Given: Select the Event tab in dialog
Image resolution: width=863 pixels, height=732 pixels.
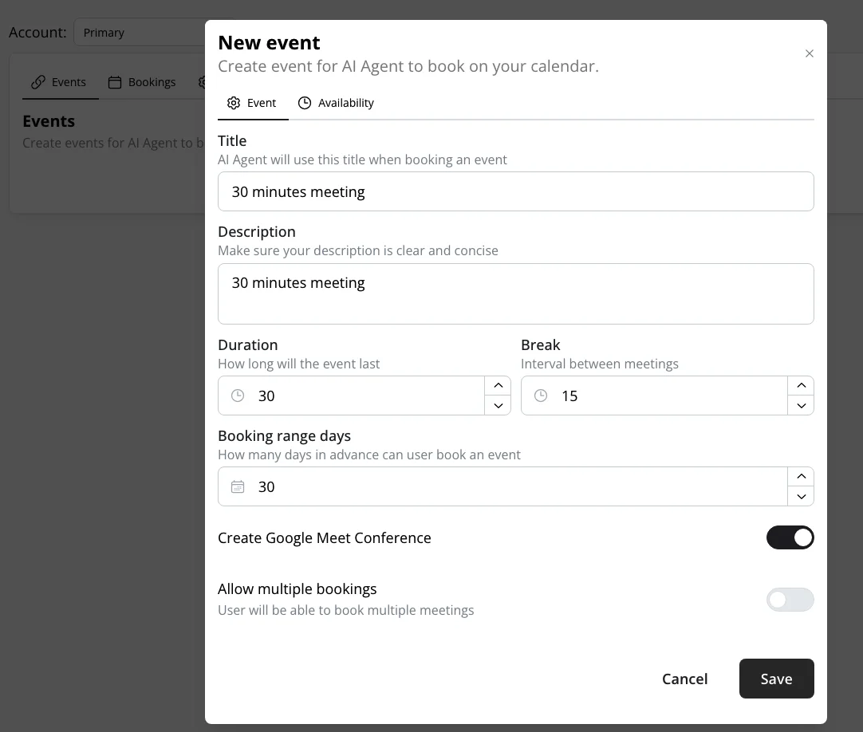Looking at the screenshot, I should coord(252,103).
